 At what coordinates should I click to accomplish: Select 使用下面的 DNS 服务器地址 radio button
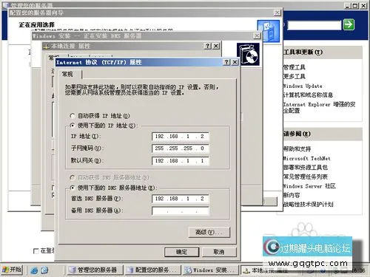[73, 188]
